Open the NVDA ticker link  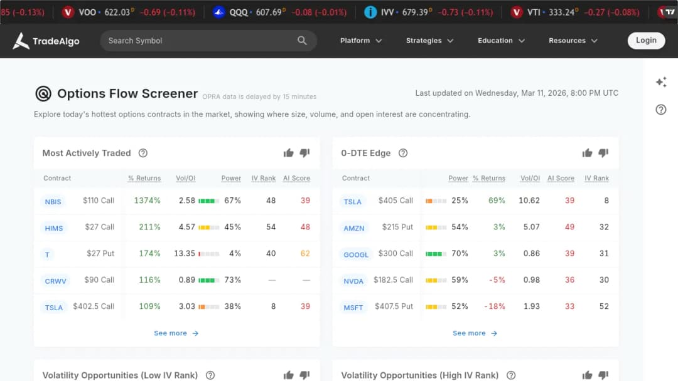pos(353,281)
